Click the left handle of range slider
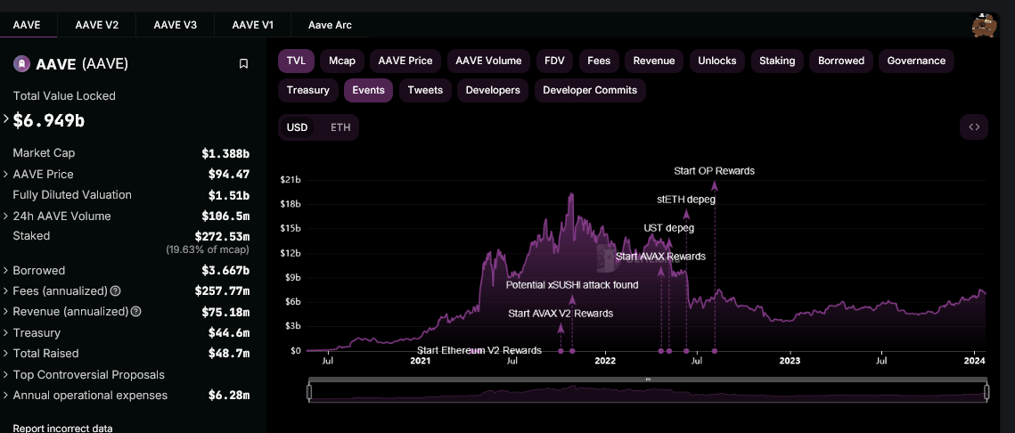 click(309, 392)
